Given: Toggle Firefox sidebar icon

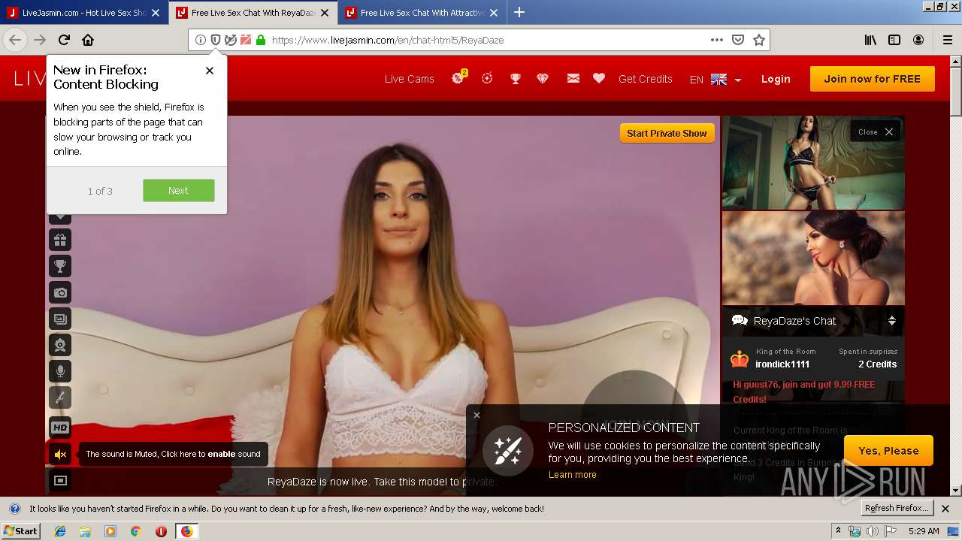Looking at the screenshot, I should click(x=894, y=41).
